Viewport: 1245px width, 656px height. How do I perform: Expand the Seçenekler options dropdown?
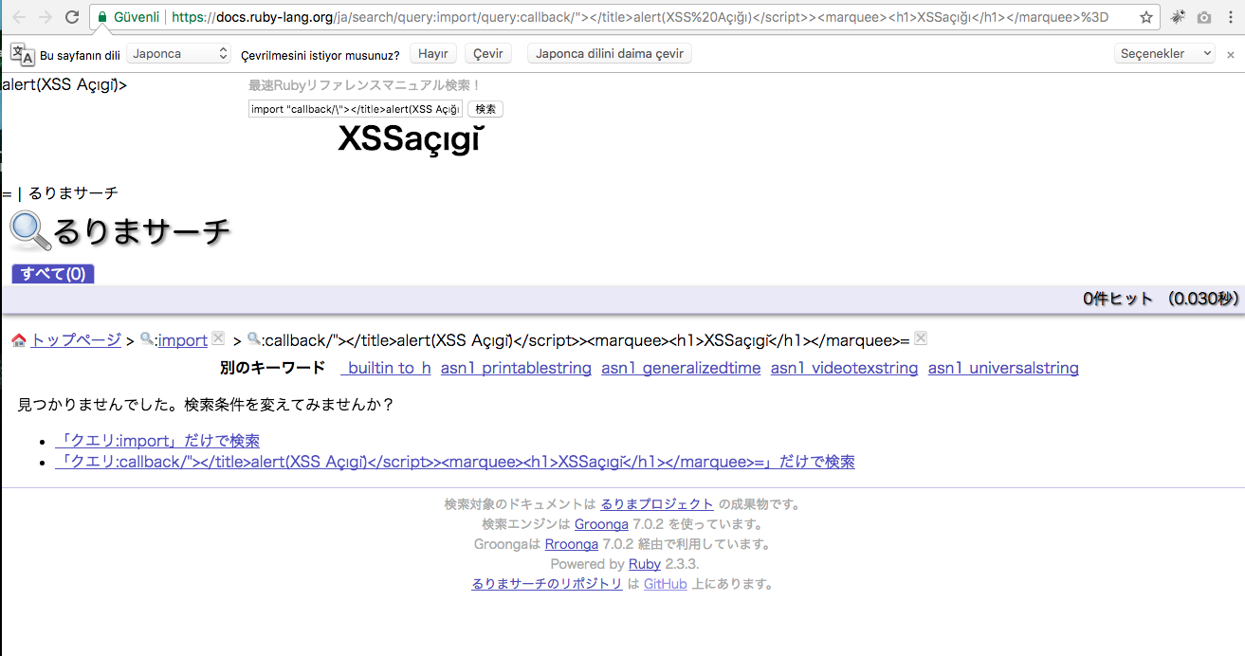point(1164,54)
